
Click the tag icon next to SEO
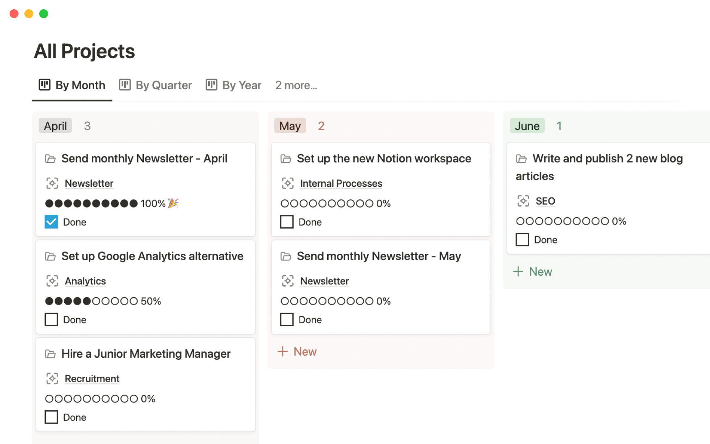523,201
